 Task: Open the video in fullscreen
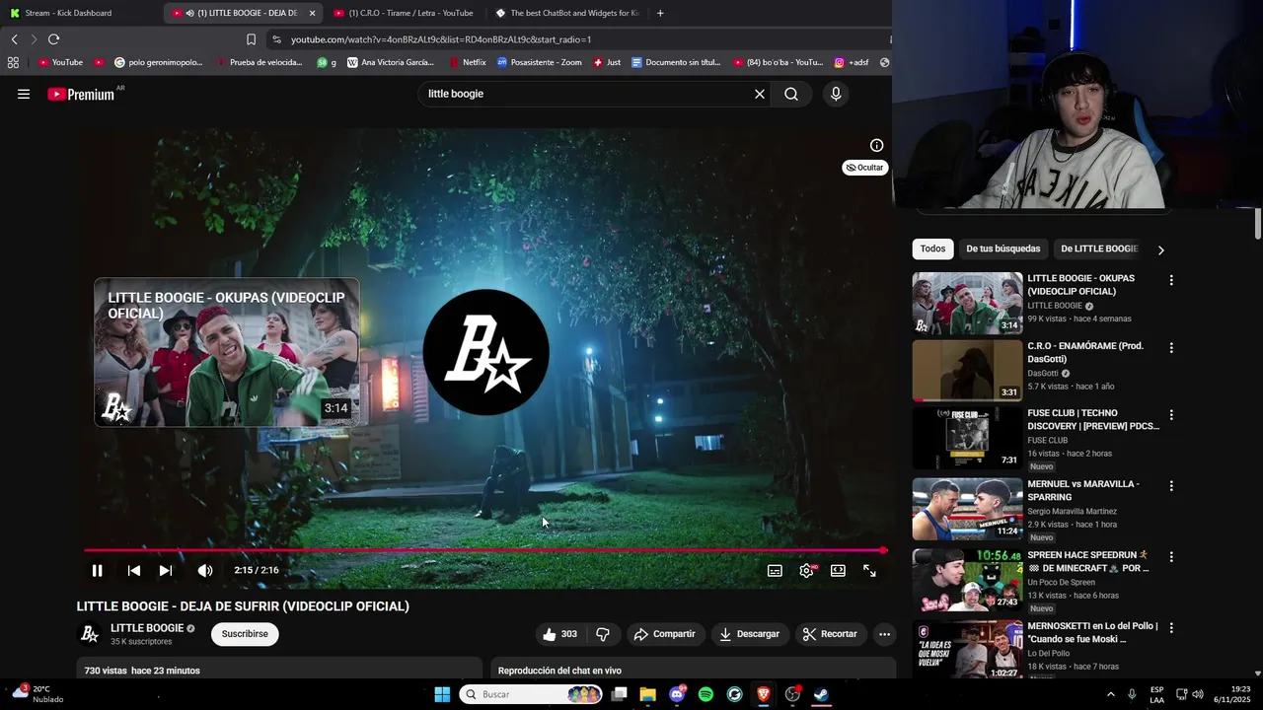tap(869, 570)
